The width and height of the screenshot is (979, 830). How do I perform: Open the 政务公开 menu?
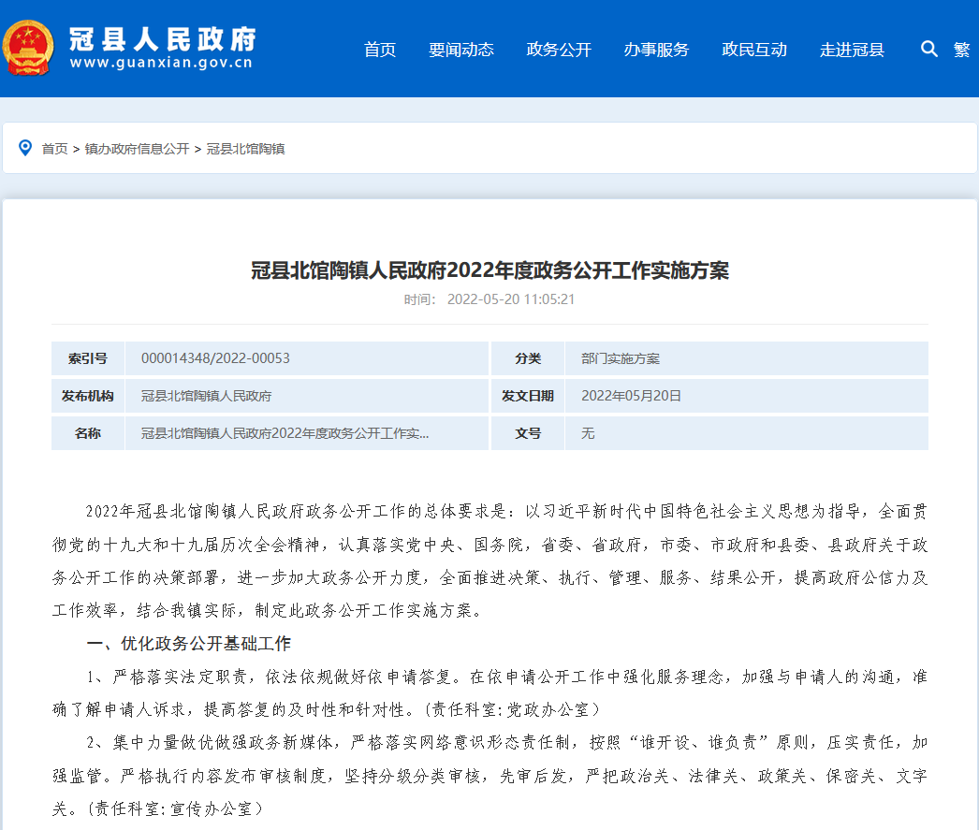coord(558,50)
